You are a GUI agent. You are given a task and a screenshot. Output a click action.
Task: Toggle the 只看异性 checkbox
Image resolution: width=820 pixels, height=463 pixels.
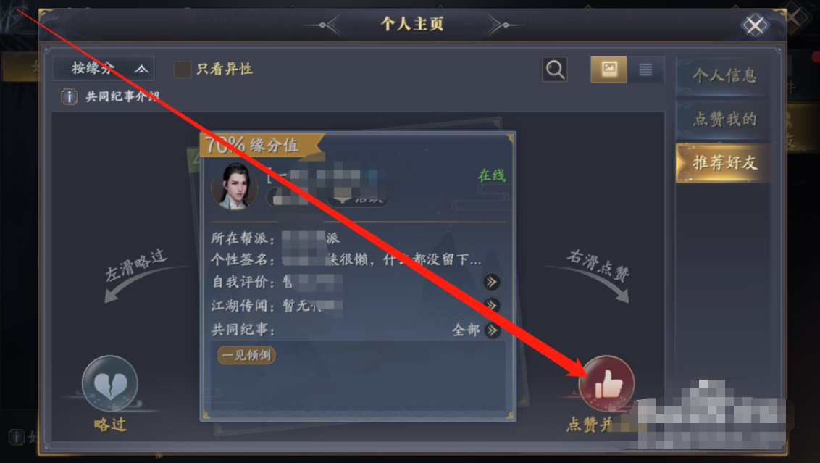tap(182, 69)
